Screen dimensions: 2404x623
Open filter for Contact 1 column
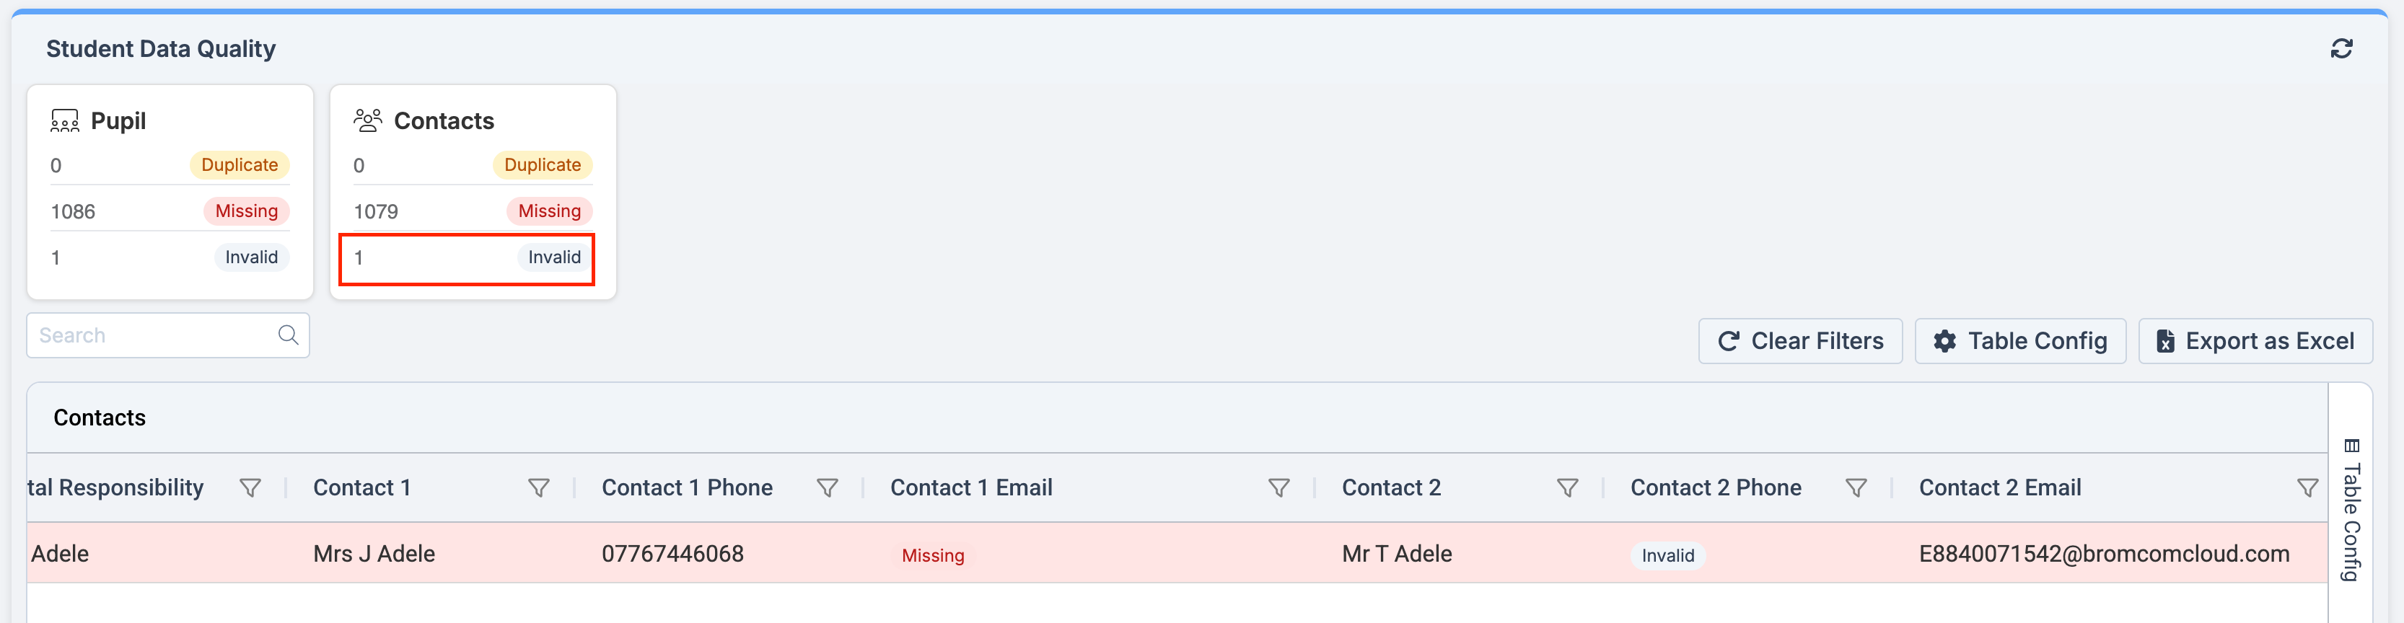538,487
